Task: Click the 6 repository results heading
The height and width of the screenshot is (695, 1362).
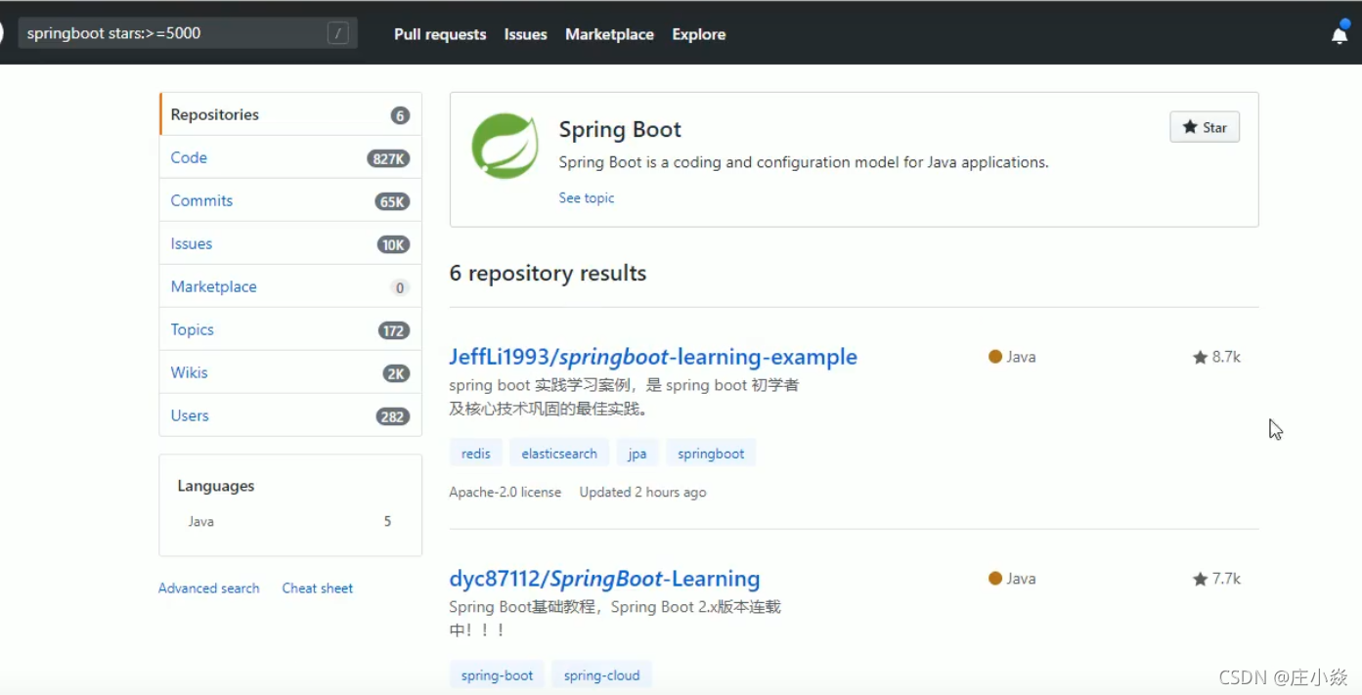Action: coord(548,273)
